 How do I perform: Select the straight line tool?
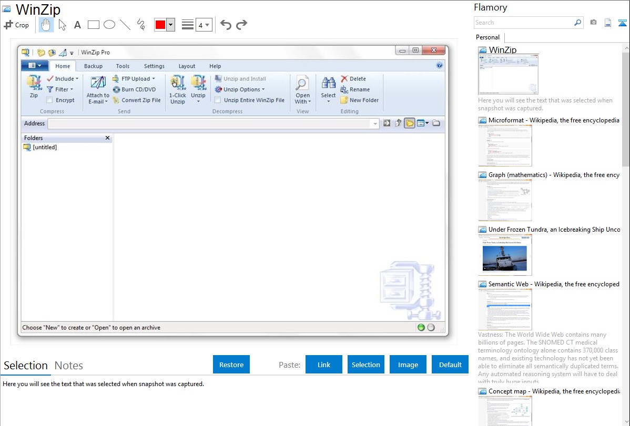pos(125,25)
